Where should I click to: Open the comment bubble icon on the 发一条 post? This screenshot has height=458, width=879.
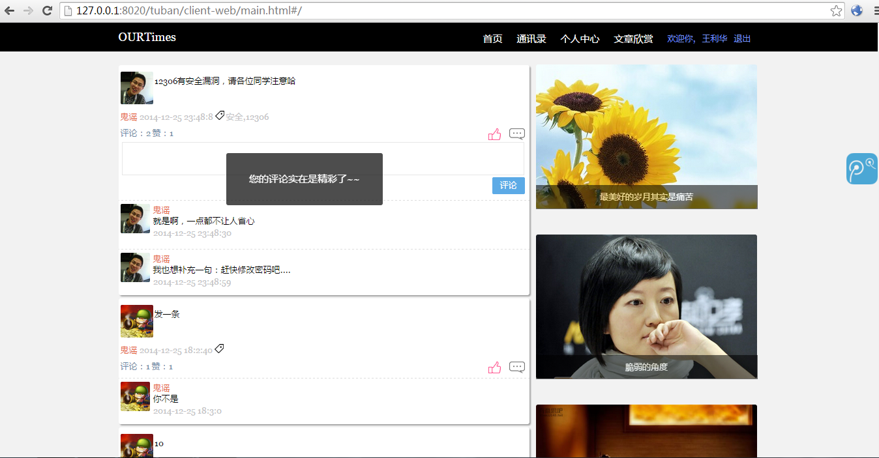(516, 366)
